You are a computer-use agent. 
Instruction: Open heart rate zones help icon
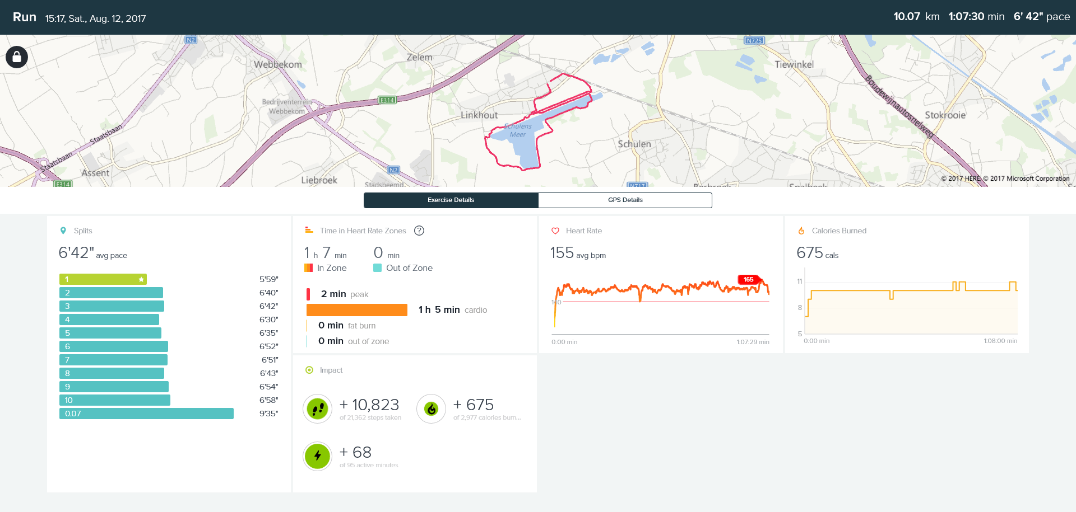[419, 231]
